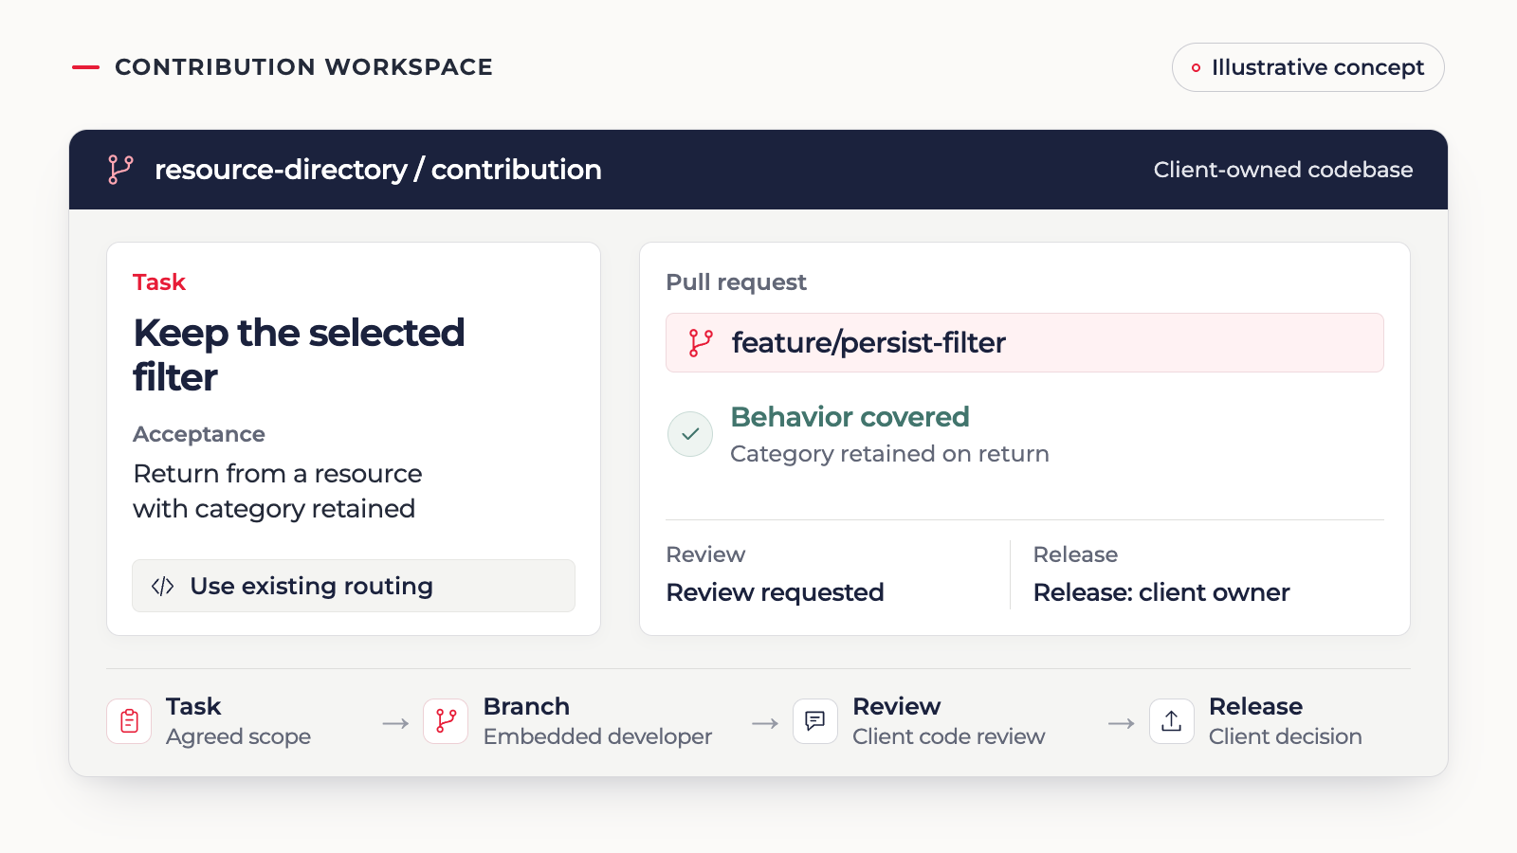Click the Keep the selected filter heading
The image size is (1517, 853).
[299, 354]
